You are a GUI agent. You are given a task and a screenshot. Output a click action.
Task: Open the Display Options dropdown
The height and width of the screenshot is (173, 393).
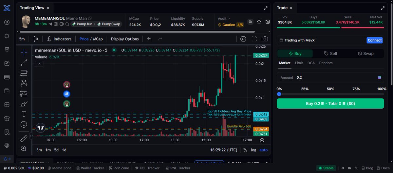click(125, 39)
